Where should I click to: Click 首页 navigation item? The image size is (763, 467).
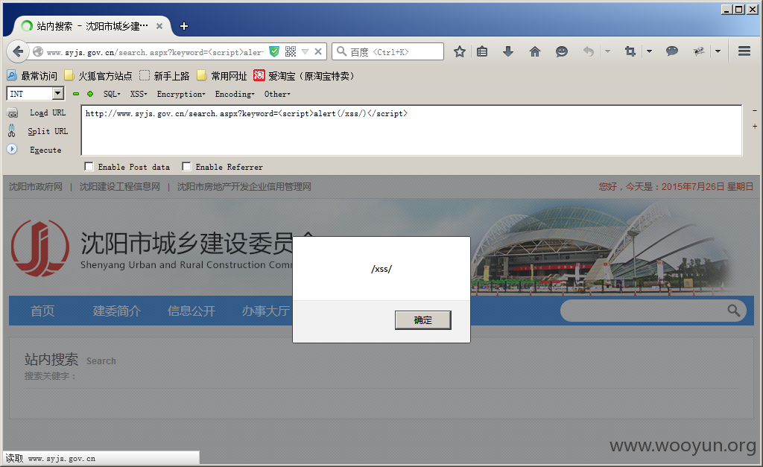[x=42, y=311]
